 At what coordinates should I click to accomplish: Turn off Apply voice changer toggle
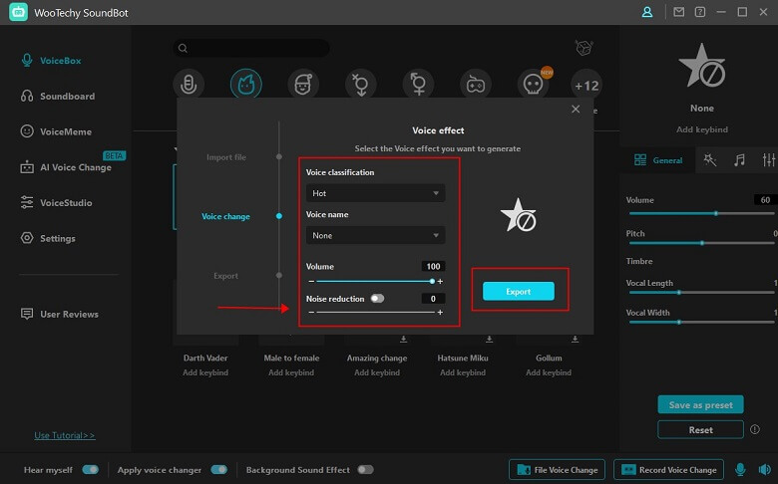tap(218, 469)
